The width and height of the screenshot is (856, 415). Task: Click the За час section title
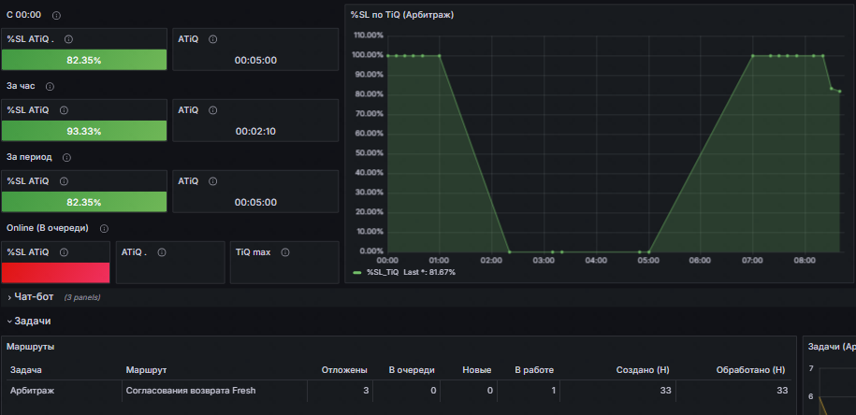tap(21, 86)
